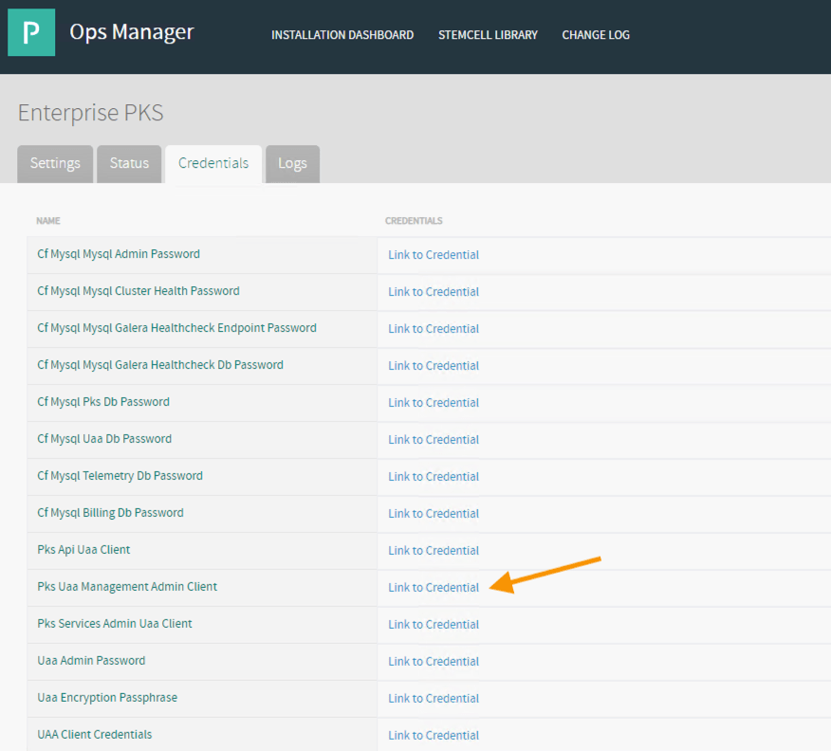Open the Stemcell Library page
The width and height of the screenshot is (831, 751).
click(488, 35)
